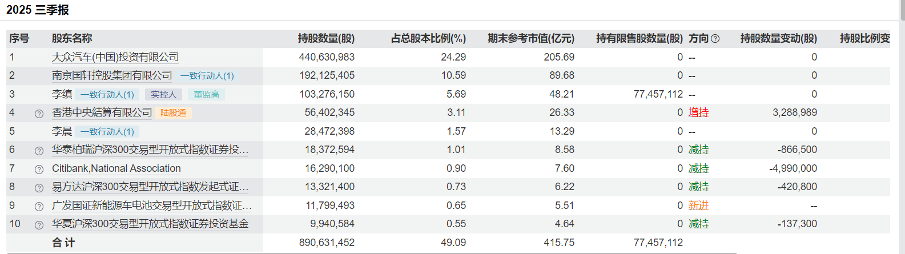Image resolution: width=905 pixels, height=254 pixels.
Task: Click help icon next to 方向 header
Action: coord(715,39)
